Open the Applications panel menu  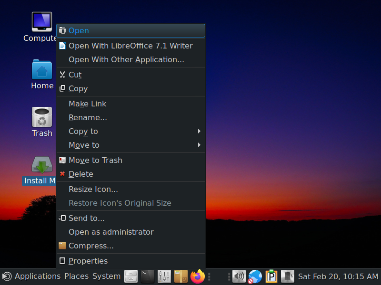(38, 276)
